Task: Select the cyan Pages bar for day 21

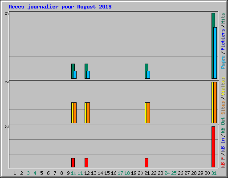Action: pyautogui.click(x=148, y=75)
